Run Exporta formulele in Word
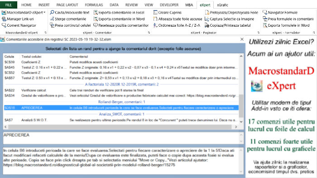317x178 pixels. click(x=286, y=25)
